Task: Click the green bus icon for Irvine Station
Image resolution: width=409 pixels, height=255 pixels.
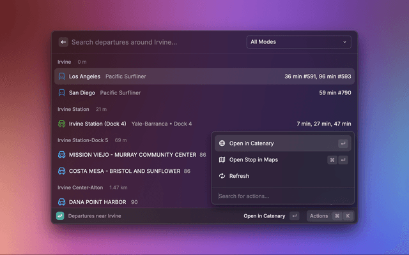Action: [62, 124]
